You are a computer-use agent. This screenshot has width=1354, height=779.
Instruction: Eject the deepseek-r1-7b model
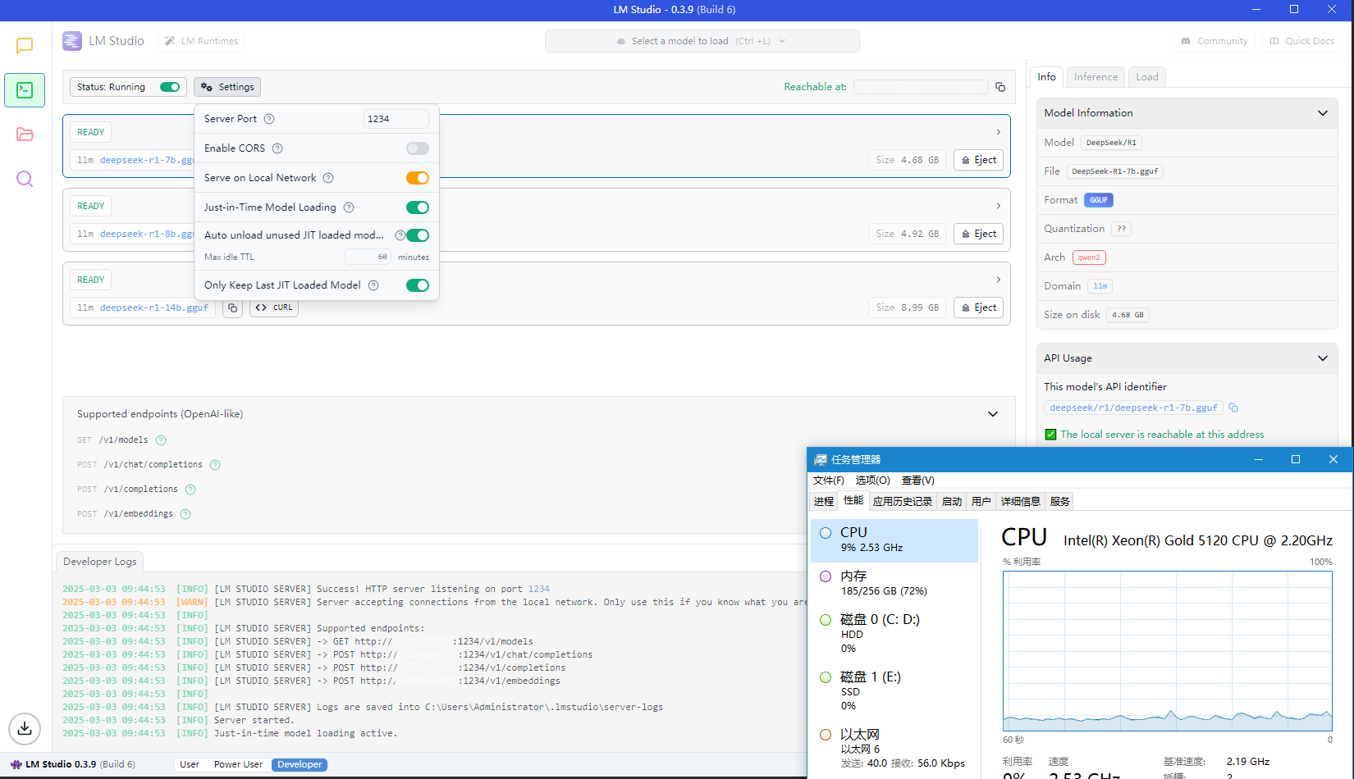tap(978, 160)
